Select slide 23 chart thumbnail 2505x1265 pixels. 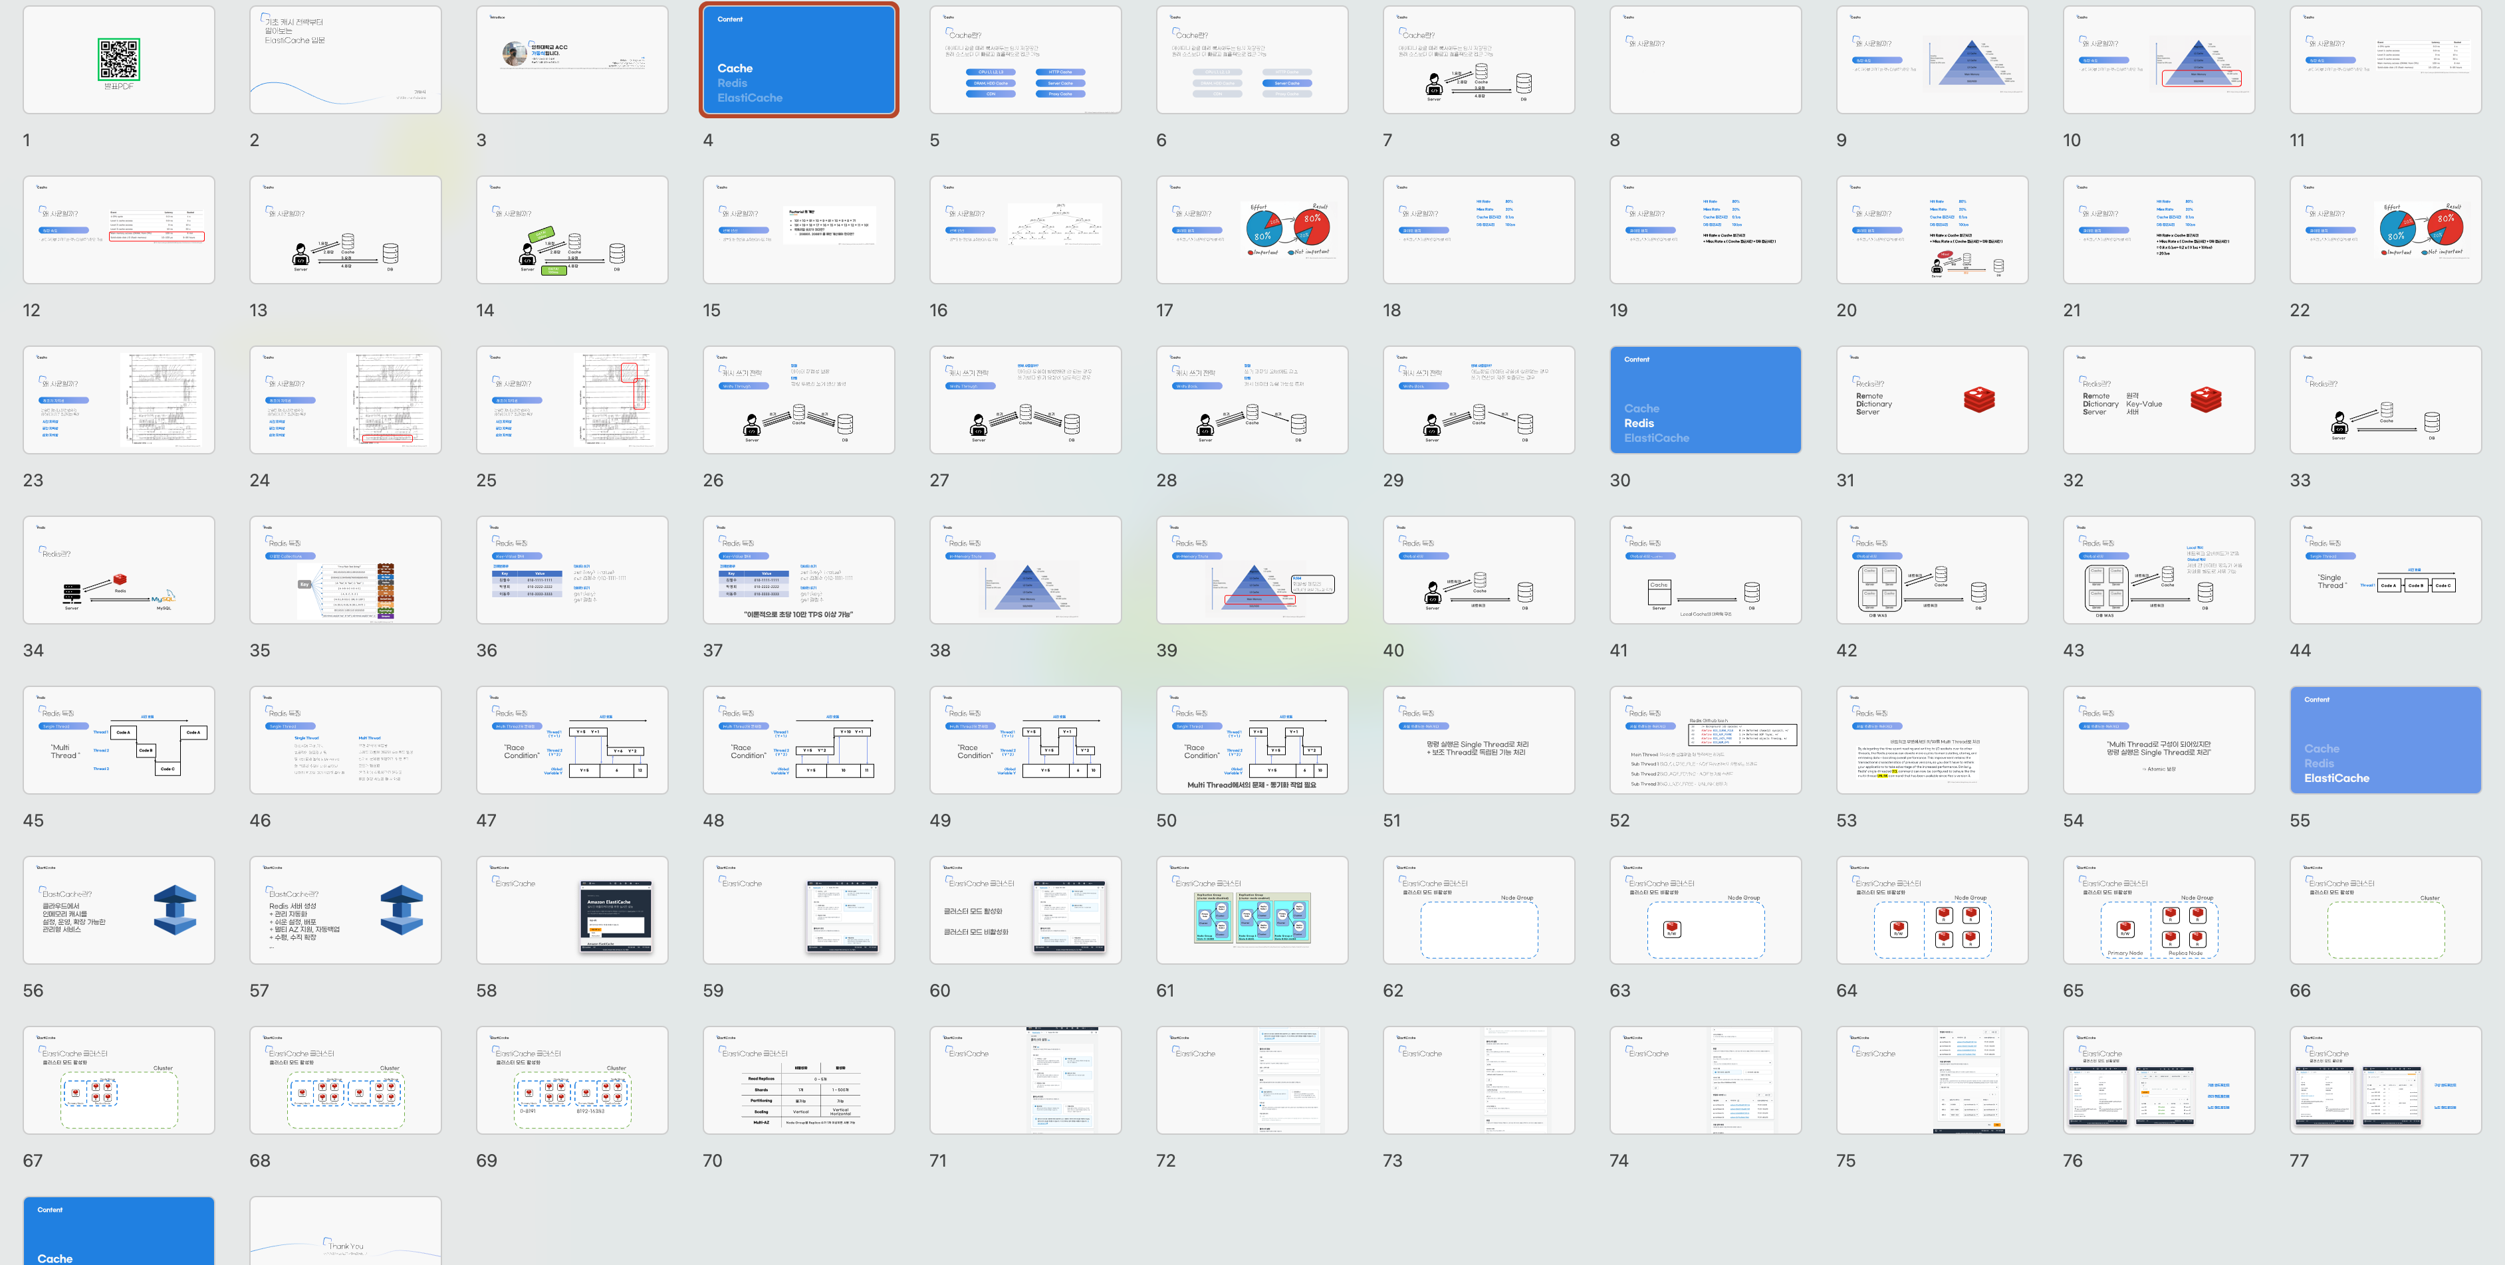118,399
